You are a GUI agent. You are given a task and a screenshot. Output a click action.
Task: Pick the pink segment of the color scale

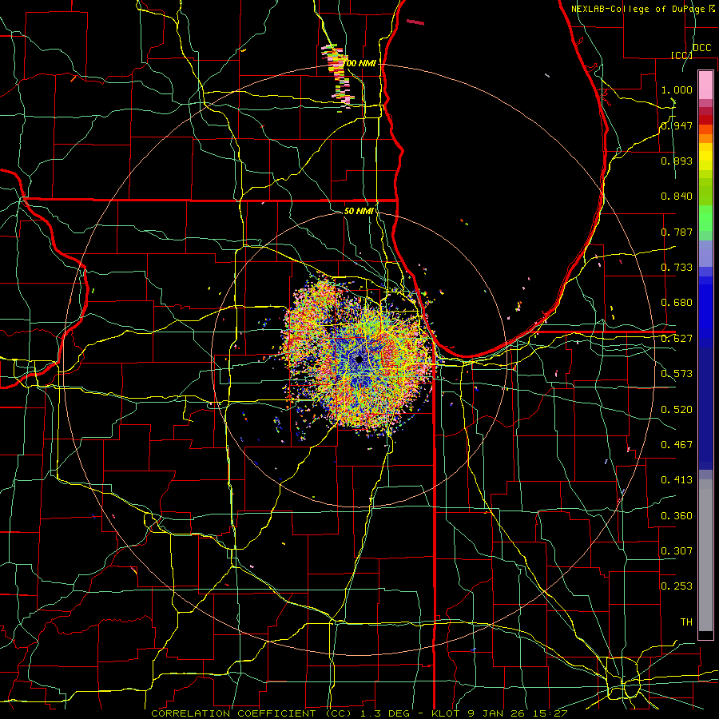705,85
